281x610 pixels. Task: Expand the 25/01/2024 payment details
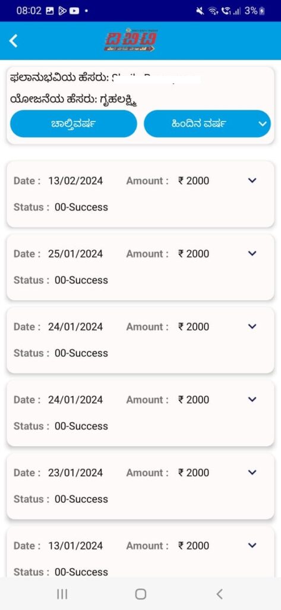tap(252, 254)
